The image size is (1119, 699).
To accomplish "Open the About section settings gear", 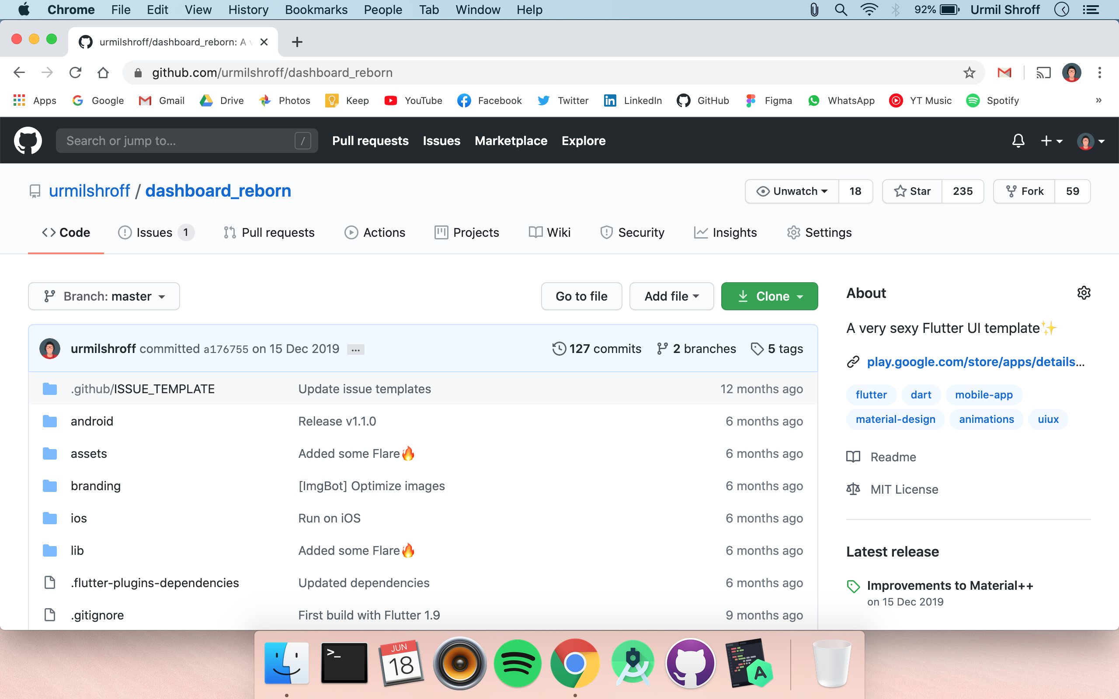I will [x=1084, y=292].
